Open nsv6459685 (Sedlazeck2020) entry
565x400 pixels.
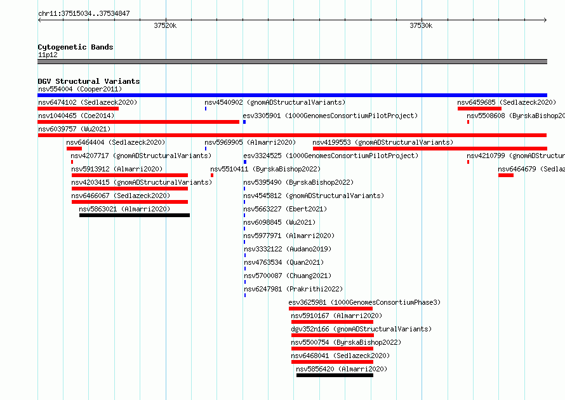[x=507, y=102]
